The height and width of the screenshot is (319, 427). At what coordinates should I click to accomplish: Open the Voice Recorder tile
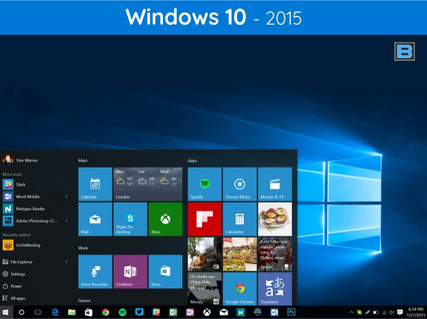click(x=95, y=272)
